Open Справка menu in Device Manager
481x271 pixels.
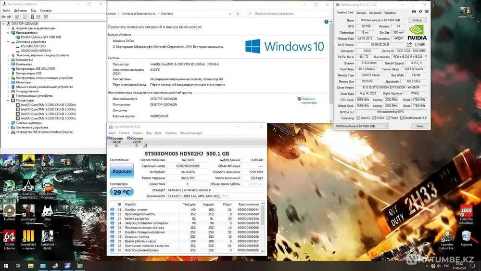(45, 11)
